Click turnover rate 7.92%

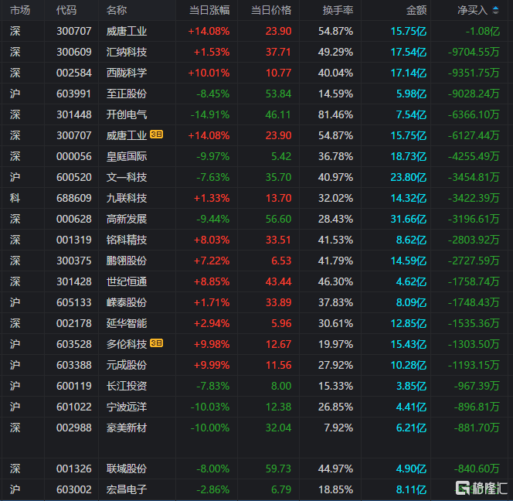coord(338,428)
